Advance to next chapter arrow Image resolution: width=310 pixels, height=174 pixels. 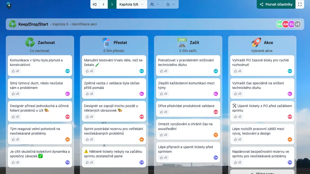click(112, 4)
